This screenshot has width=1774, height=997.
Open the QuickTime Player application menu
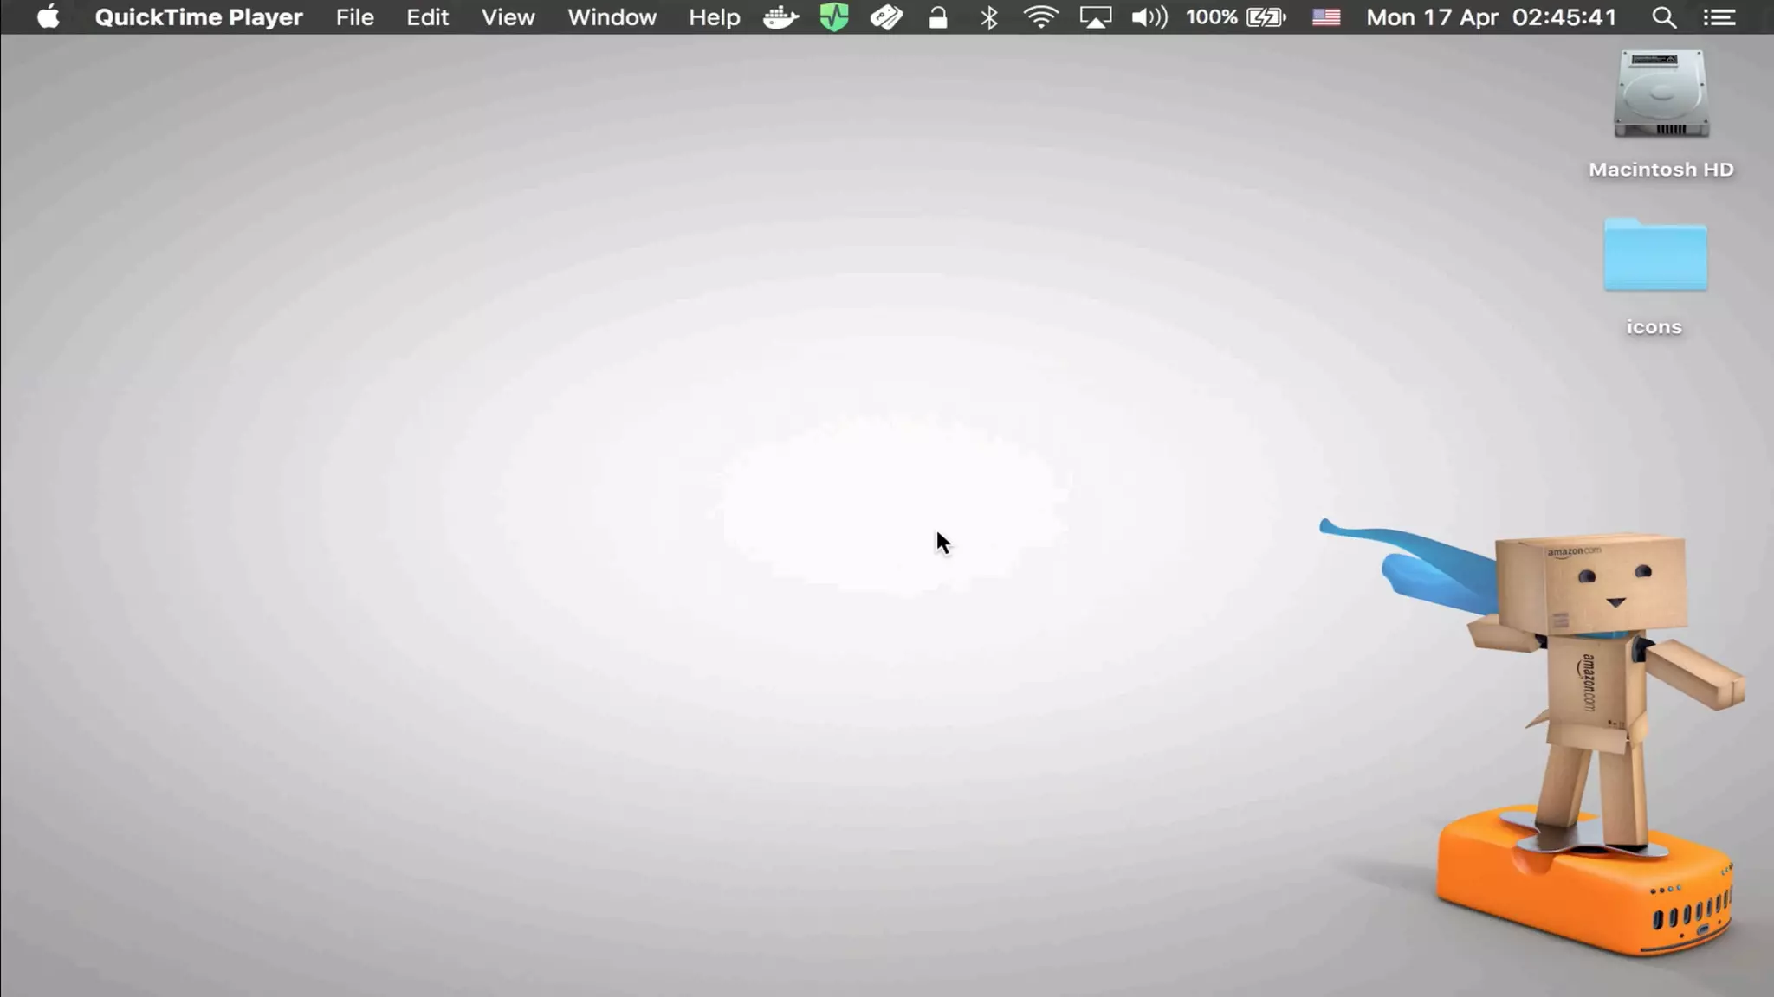pos(198,17)
